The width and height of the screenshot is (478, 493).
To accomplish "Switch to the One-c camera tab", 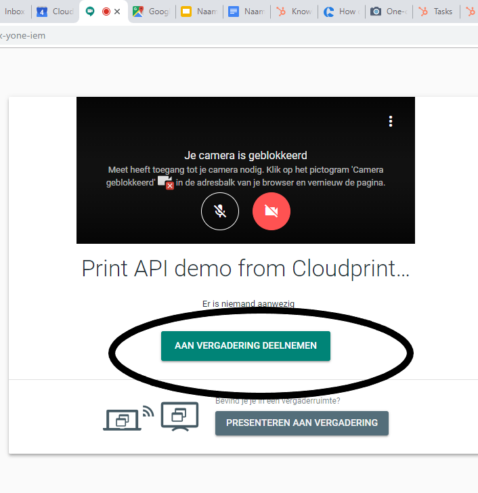I will pos(389,12).
